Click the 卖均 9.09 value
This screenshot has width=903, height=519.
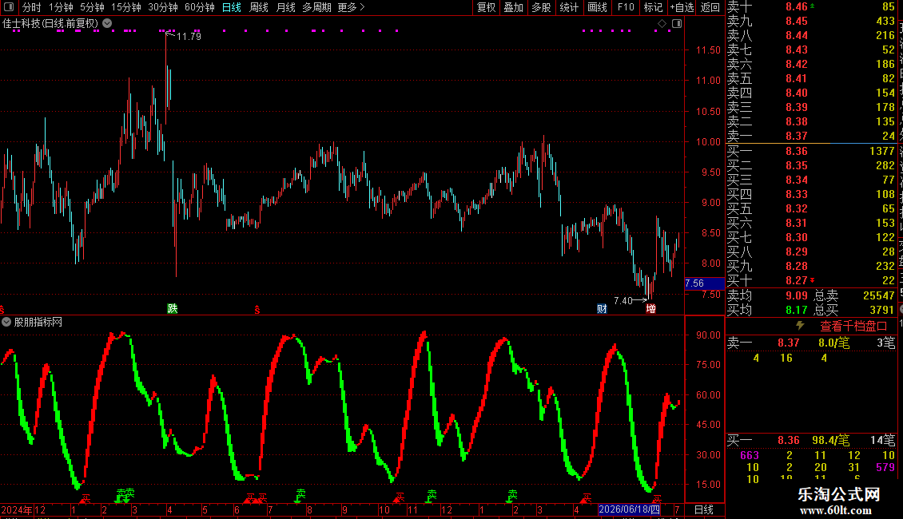[797, 295]
